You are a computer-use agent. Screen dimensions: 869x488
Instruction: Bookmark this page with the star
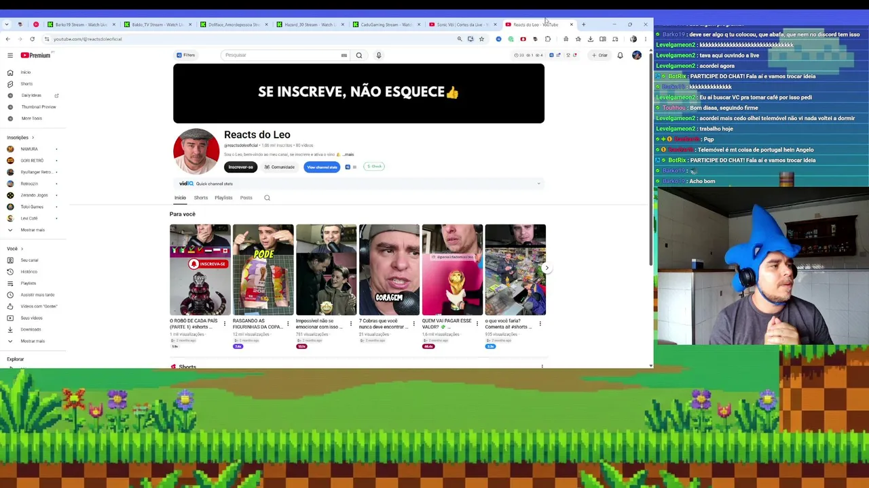tap(481, 39)
